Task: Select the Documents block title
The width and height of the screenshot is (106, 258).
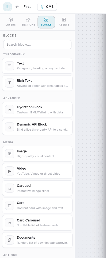Action: [x=26, y=238]
